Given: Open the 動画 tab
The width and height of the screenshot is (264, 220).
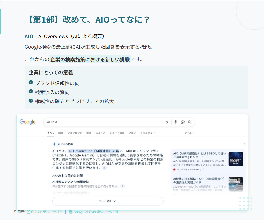Looking at the screenshot, I should (89, 133).
